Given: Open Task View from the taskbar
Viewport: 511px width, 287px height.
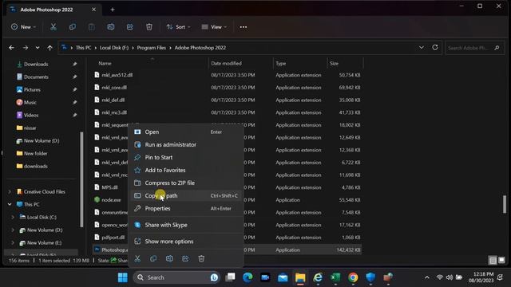Looking at the screenshot, I should click(x=231, y=277).
